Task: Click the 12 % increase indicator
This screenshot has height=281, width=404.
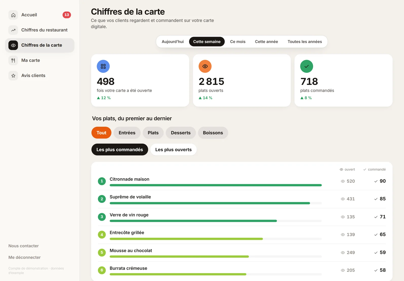Action: click(x=104, y=98)
